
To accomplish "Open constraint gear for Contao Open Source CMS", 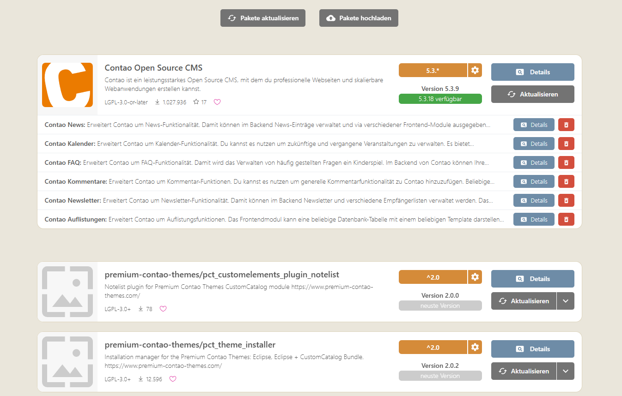I will (x=475, y=70).
